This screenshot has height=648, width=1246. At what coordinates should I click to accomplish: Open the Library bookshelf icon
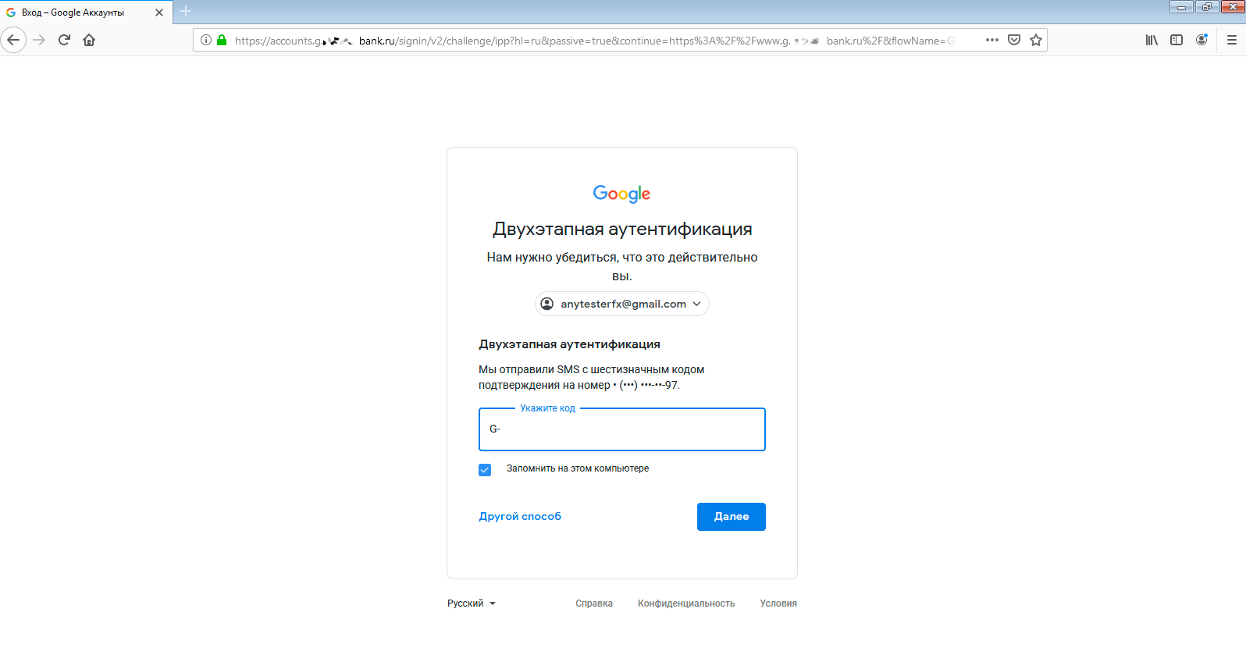tap(1152, 40)
